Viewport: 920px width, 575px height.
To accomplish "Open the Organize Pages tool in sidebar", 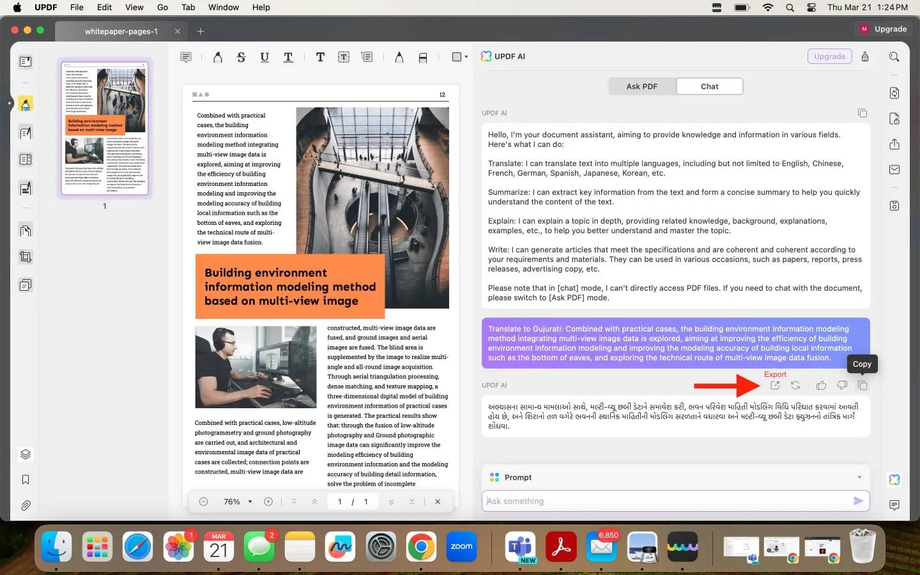I will point(26,231).
